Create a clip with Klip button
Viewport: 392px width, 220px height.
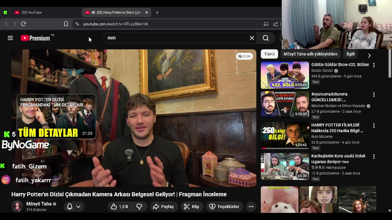(x=192, y=207)
